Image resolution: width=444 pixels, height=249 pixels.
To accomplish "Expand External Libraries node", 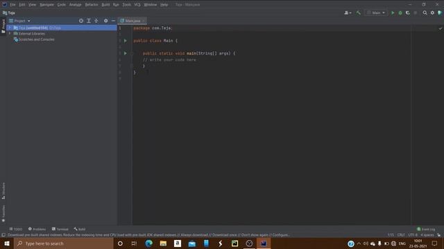I will 10,34.
